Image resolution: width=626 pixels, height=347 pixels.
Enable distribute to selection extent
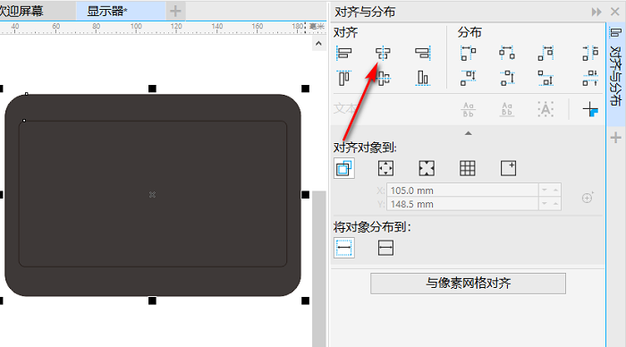coord(344,248)
